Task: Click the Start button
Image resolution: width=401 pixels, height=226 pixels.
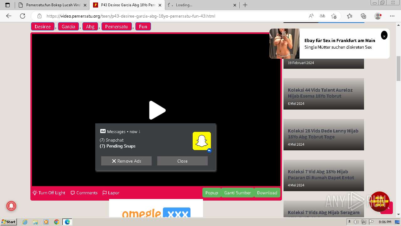Action: tap(8, 222)
